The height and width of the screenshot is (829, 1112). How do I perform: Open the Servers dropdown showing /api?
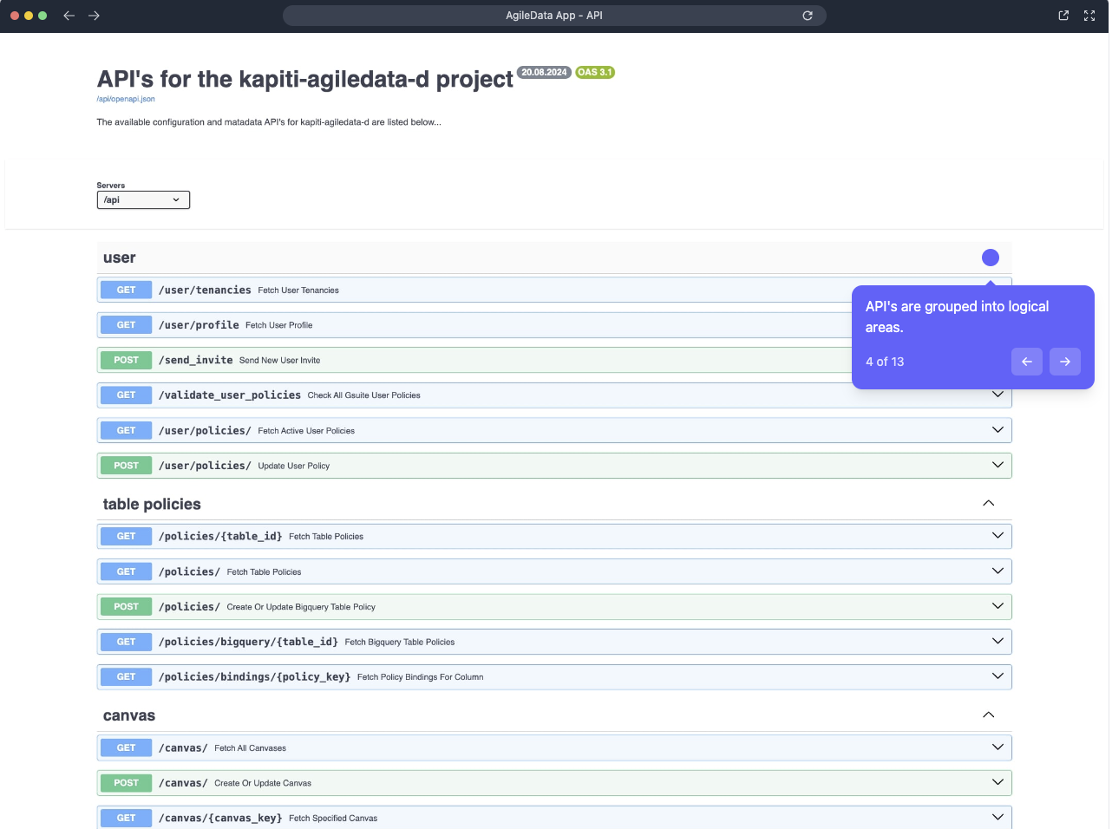pyautogui.click(x=143, y=199)
